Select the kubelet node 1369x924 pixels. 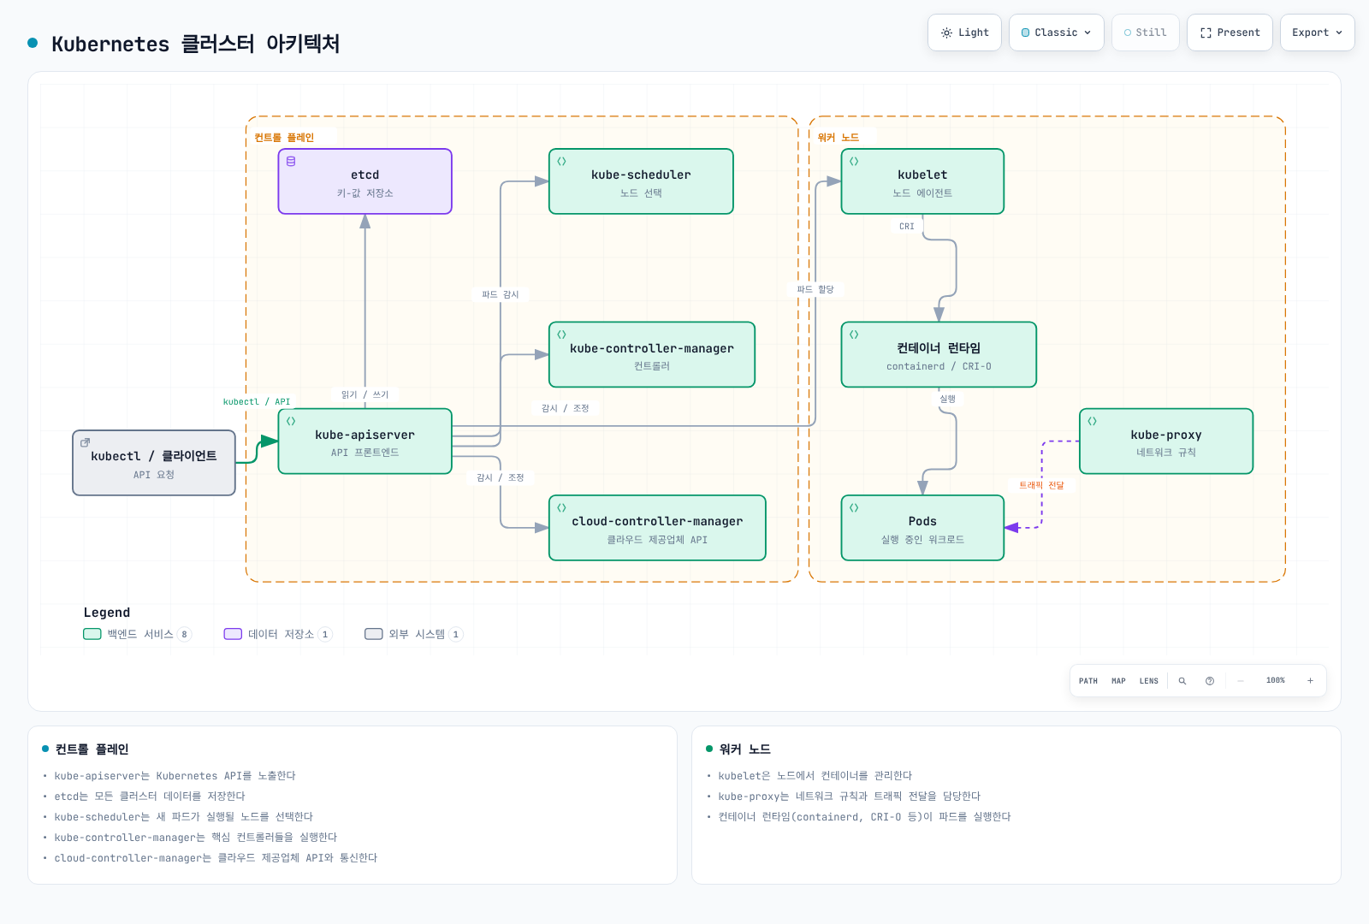922,181
